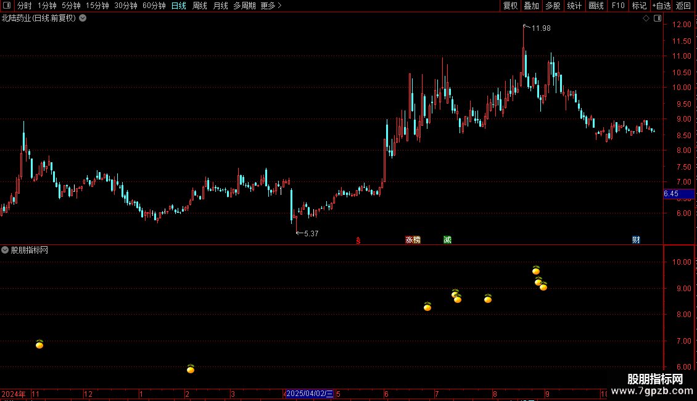The height and width of the screenshot is (401, 697).
Task: Click the topmost orange signal icon near 9.70
Action: 536,270
